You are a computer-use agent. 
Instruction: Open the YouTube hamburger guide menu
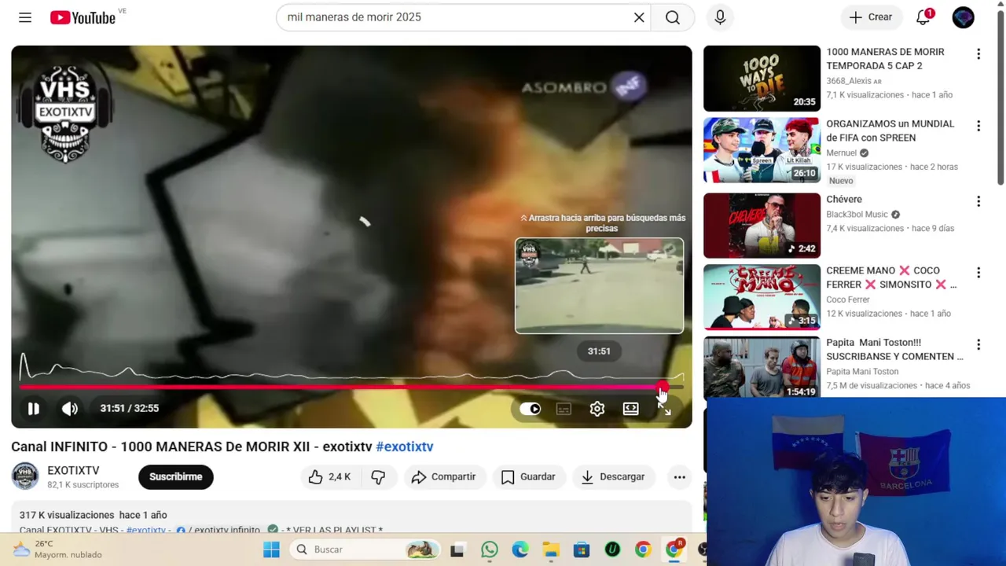click(25, 17)
